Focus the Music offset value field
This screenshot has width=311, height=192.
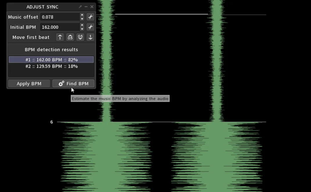60,17
